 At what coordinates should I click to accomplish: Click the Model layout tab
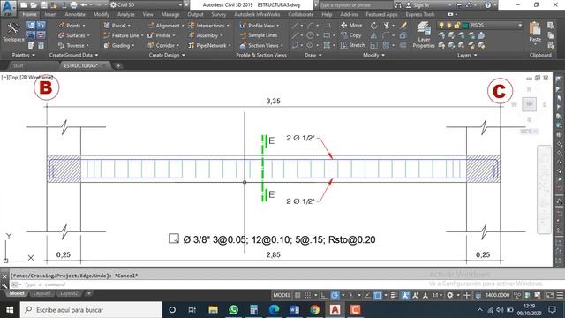(17, 293)
